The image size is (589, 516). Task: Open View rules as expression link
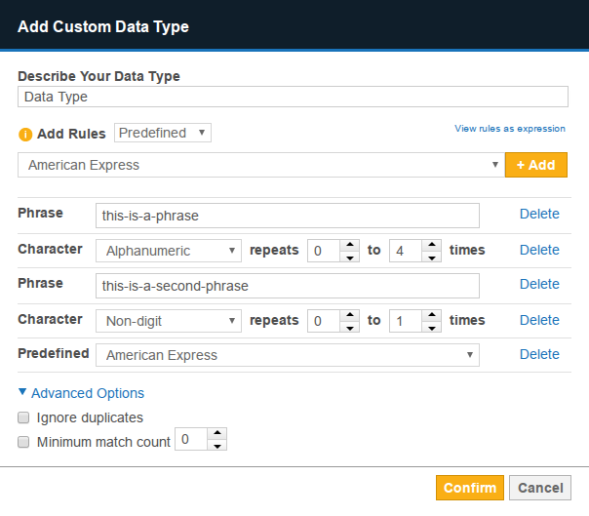509,129
